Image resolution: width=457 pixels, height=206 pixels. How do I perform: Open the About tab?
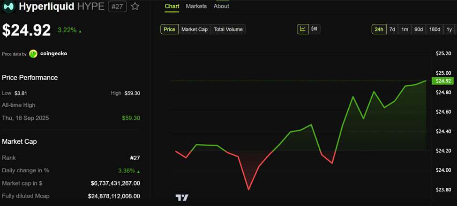pyautogui.click(x=221, y=6)
